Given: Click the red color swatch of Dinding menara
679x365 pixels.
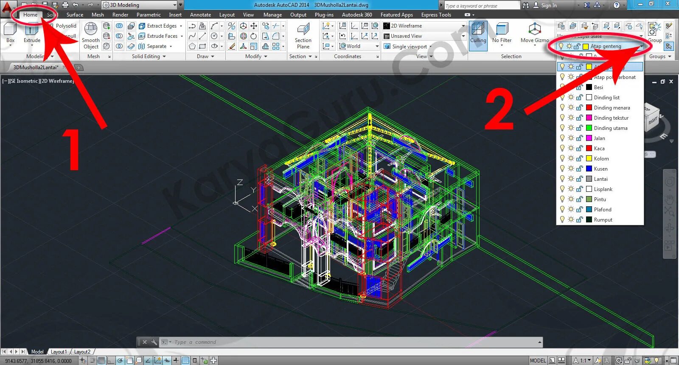Looking at the screenshot, I should [589, 107].
